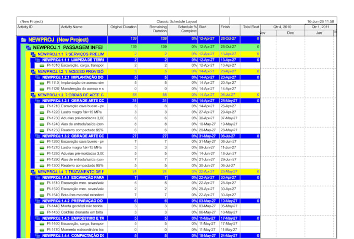
Task: Click the "Classic Schedule Layout" title text
Action: pos(177,21)
